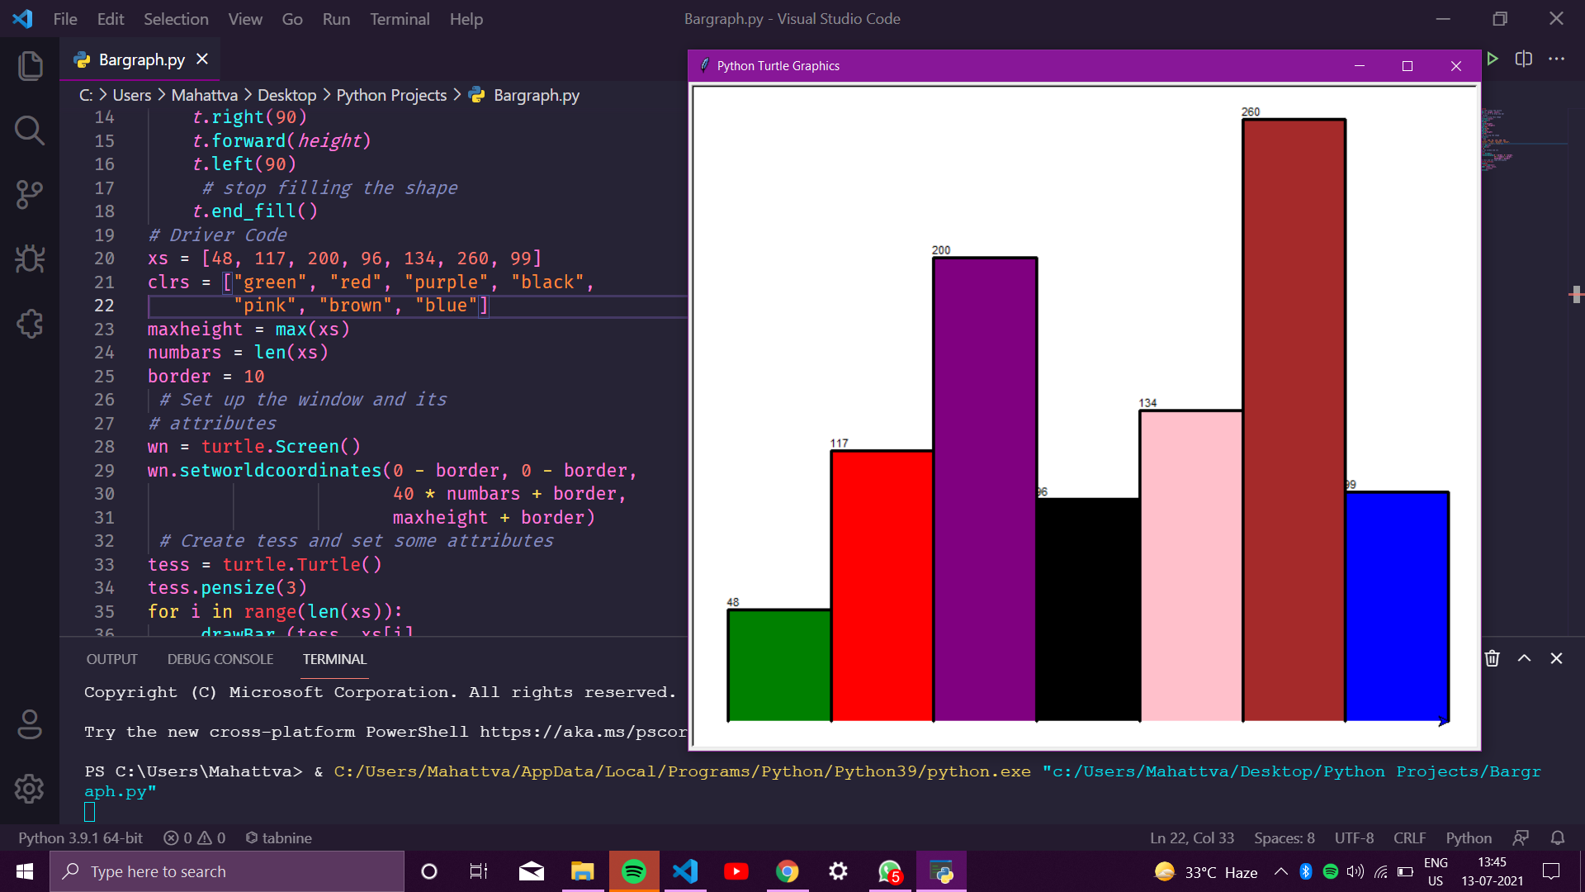Click Spaces: 8 indentation in status bar

coord(1284,837)
